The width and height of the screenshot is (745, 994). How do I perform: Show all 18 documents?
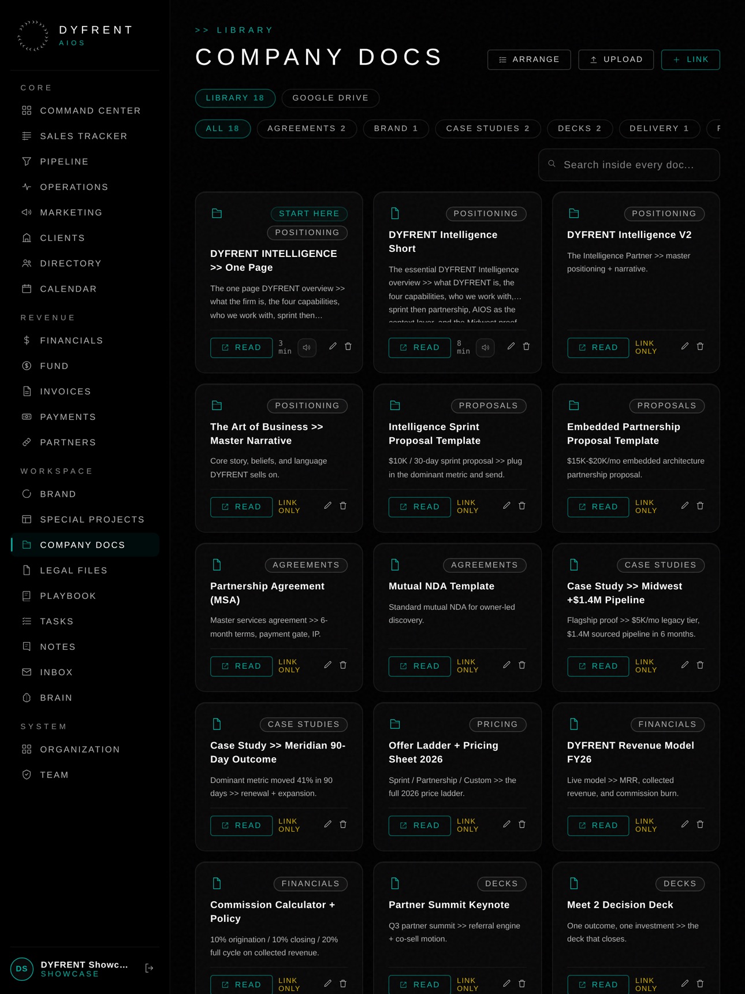coord(223,128)
